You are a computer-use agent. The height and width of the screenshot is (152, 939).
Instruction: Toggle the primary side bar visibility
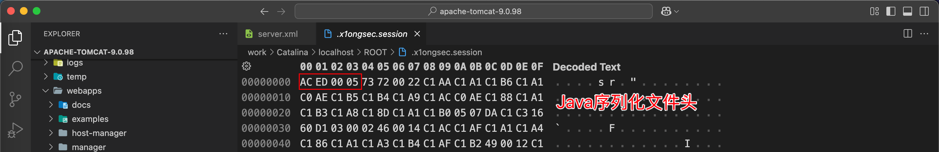click(891, 11)
